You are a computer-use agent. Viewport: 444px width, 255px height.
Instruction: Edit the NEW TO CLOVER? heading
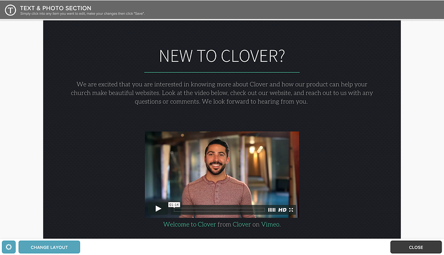click(222, 56)
